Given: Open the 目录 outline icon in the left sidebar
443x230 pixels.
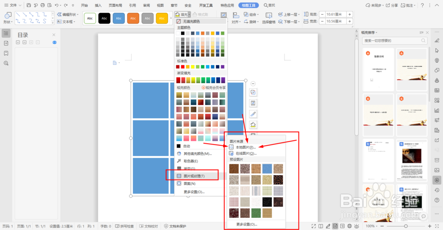Looking at the screenshot, I should (x=6, y=33).
